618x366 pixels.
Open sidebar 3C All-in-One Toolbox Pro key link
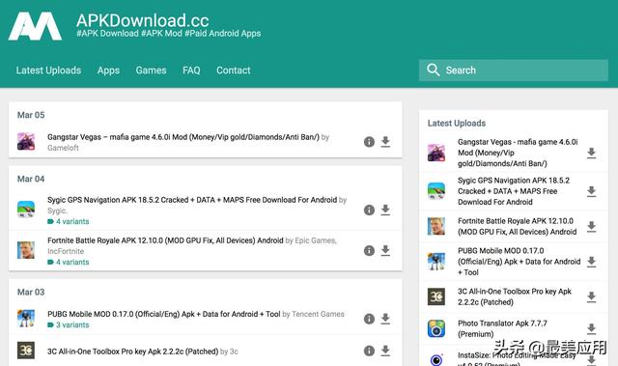(515, 296)
